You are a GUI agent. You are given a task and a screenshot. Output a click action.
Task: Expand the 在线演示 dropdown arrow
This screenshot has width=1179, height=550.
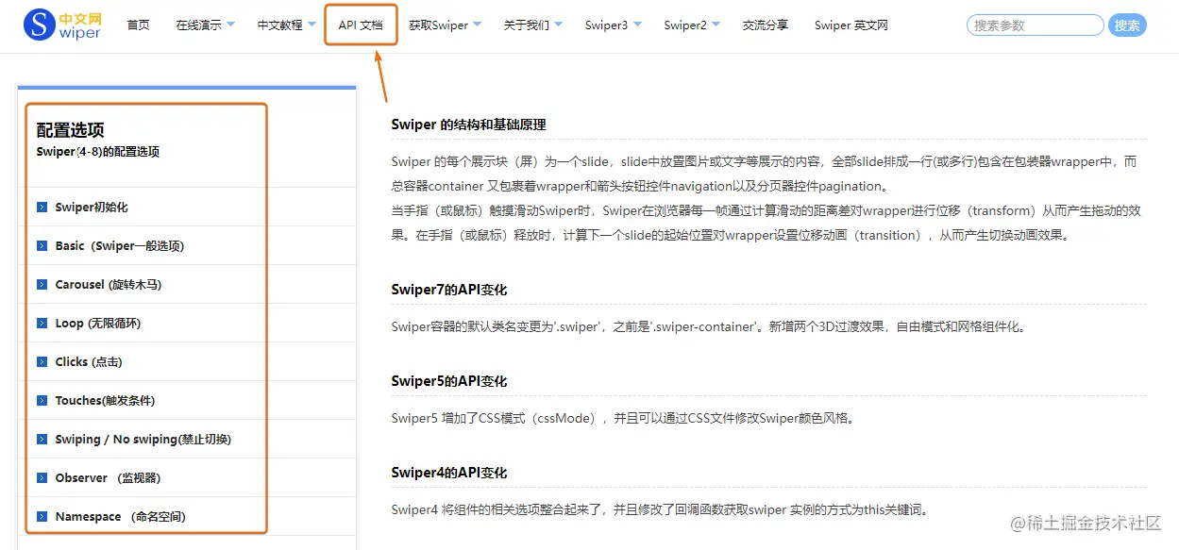[231, 25]
